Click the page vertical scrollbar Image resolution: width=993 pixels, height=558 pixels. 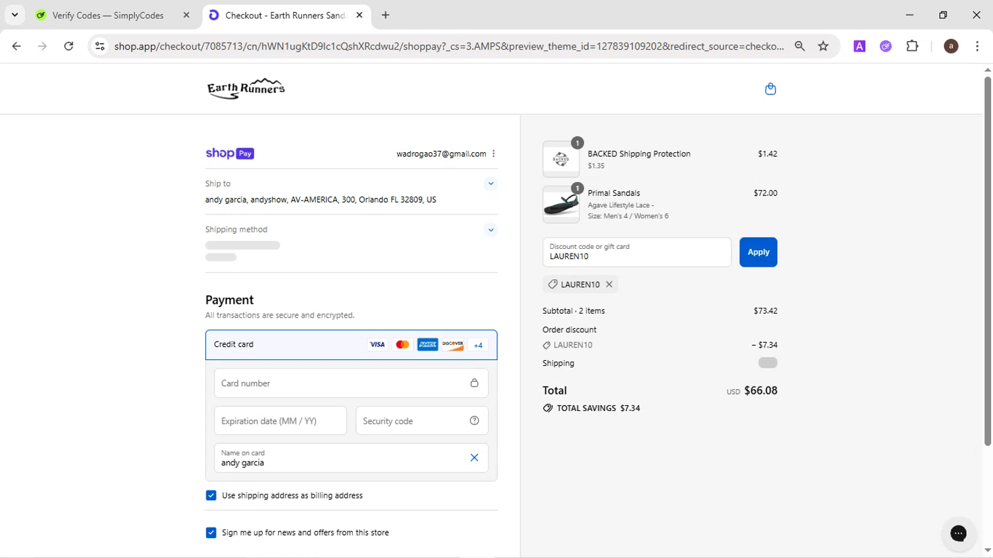pyautogui.click(x=987, y=261)
